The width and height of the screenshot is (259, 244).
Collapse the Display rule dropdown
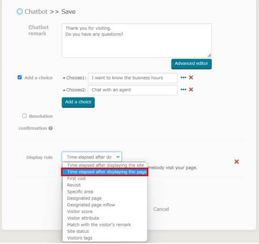click(x=92, y=157)
